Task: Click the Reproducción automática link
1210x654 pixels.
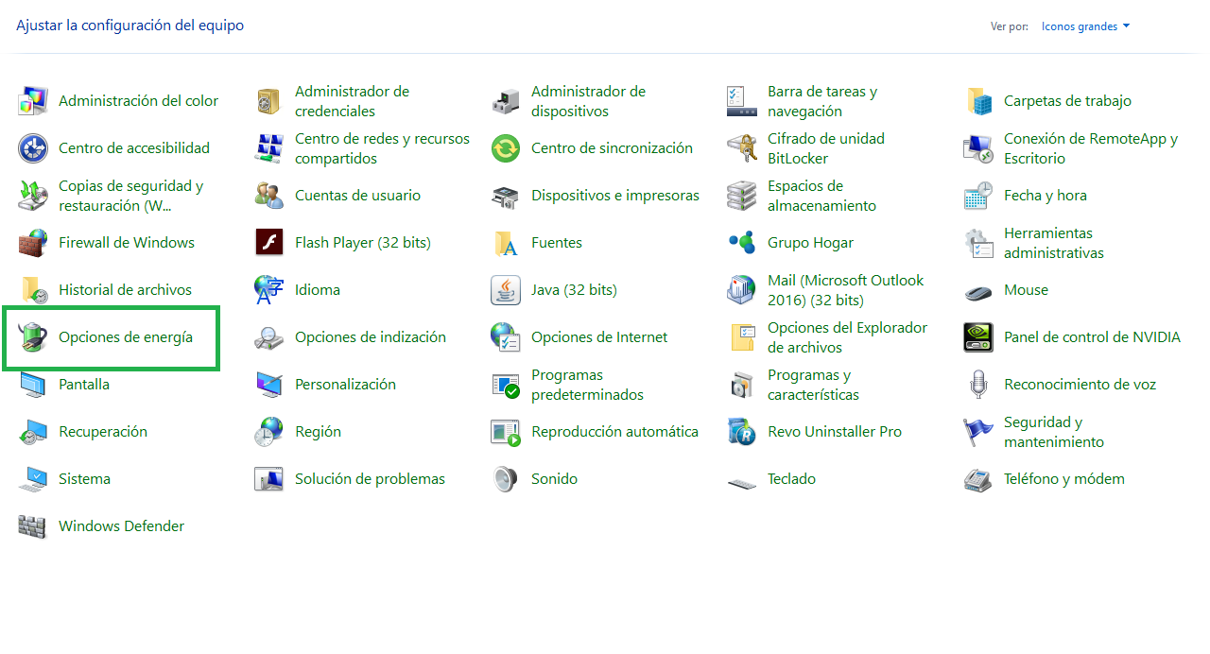Action: (614, 432)
